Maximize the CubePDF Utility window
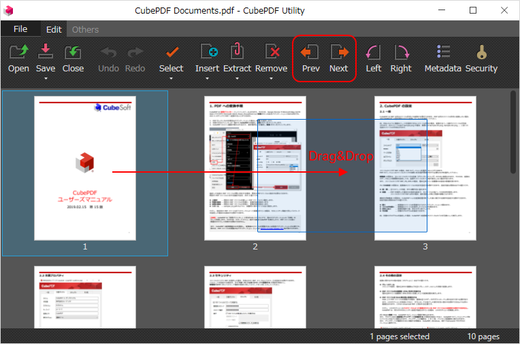520x344 pixels. click(473, 10)
